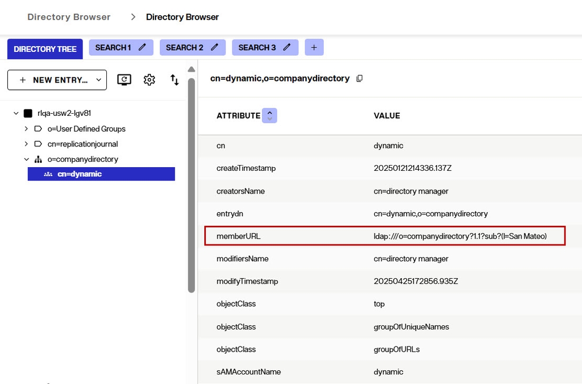Click objectClass value groupOfURLs
582x384 pixels.
click(397, 350)
